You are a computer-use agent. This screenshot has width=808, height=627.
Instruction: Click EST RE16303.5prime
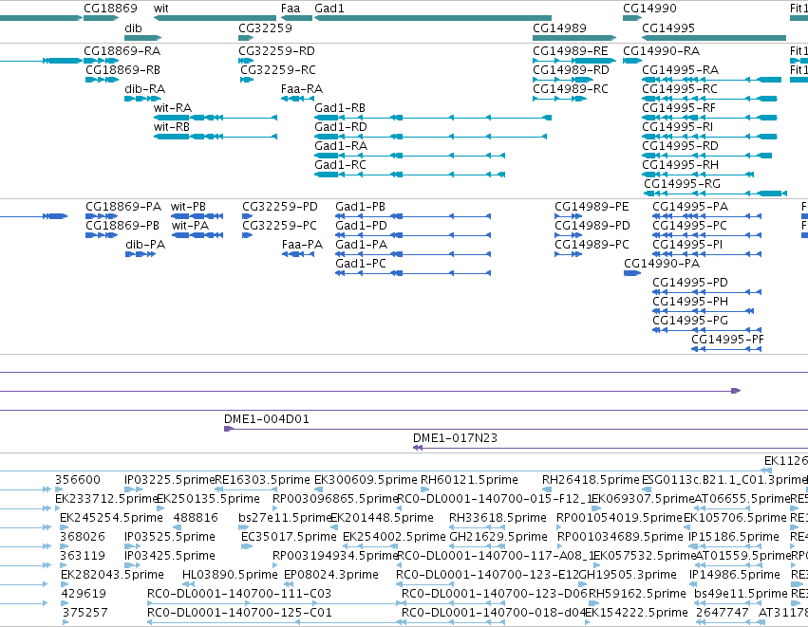246,490
